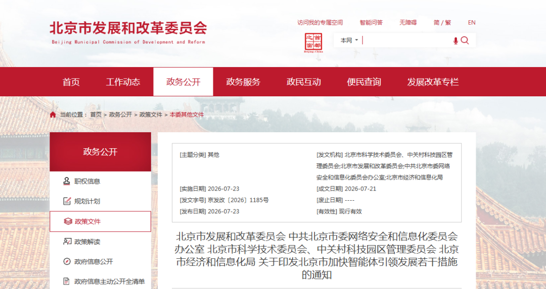546x289 pixels.
Task: Click inside the site search input field
Action: [x=405, y=40]
